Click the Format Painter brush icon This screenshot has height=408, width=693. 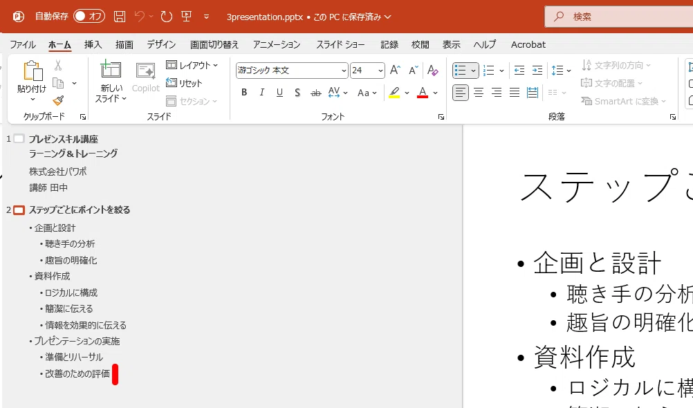tap(58, 100)
